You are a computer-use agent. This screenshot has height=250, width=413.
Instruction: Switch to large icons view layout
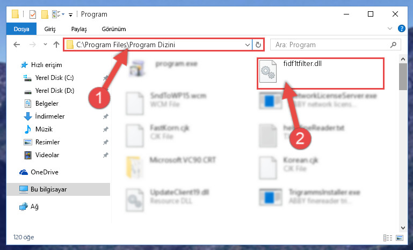(x=400, y=238)
